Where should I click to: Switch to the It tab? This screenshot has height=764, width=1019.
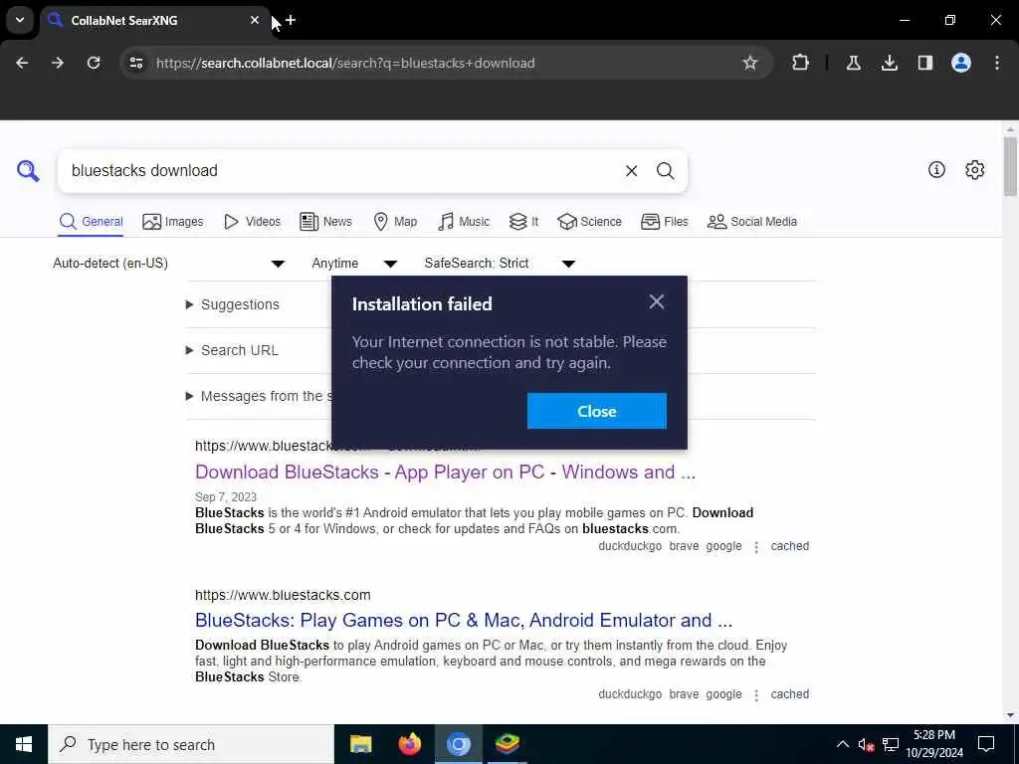point(523,222)
